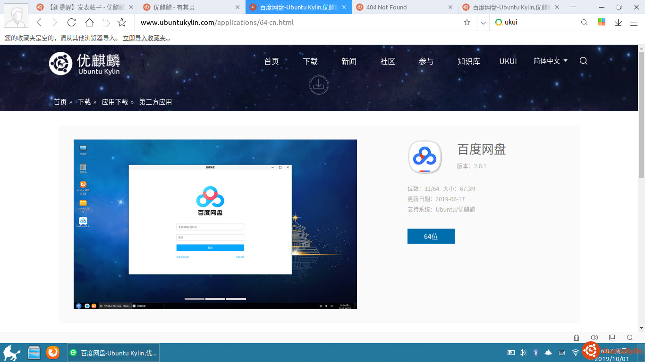Open the Kylin start menu icon

[11, 352]
